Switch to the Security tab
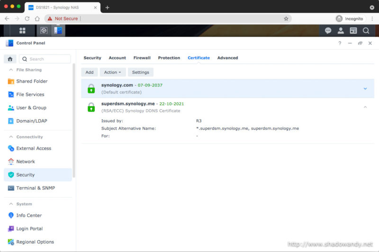The width and height of the screenshot is (379, 252). [x=92, y=58]
